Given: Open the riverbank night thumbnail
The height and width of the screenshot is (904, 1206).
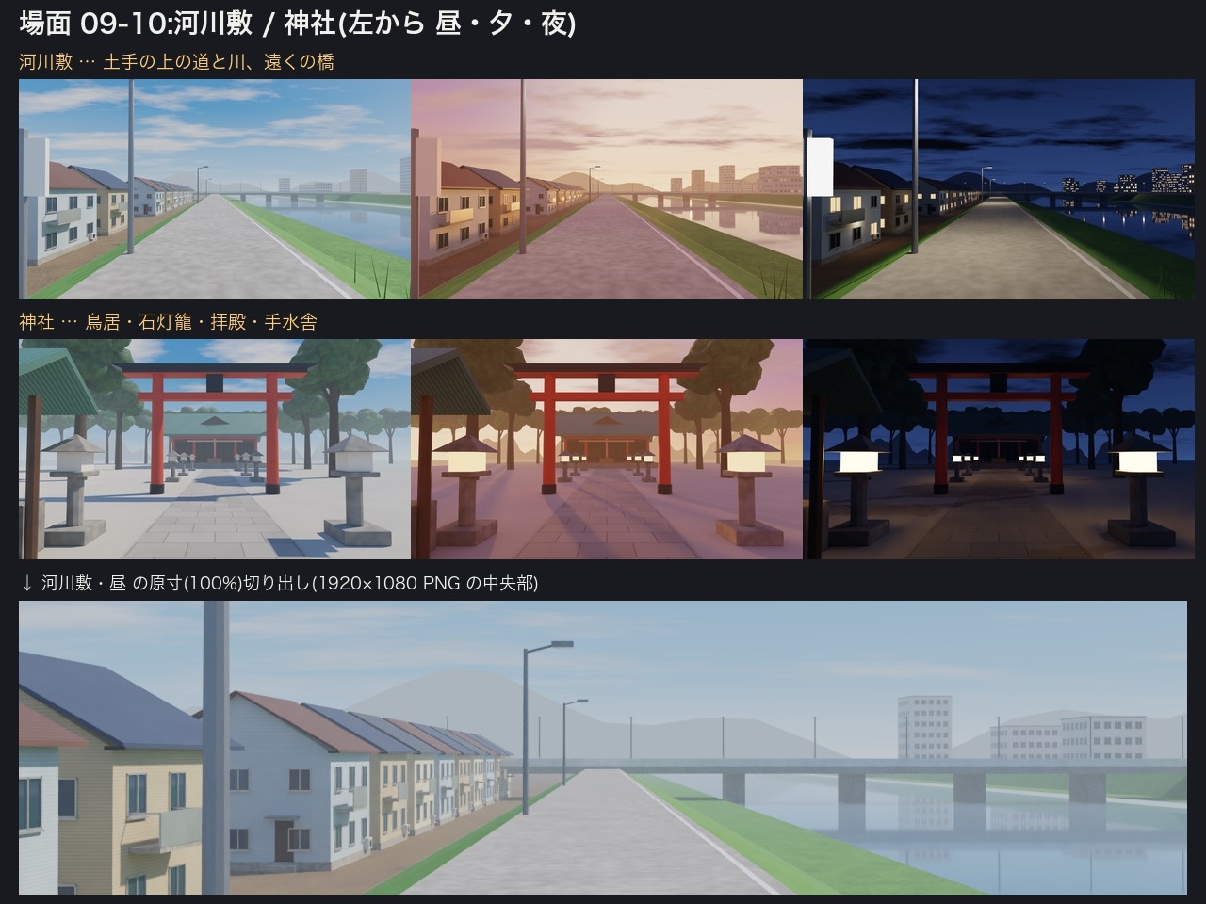Looking at the screenshot, I should (x=999, y=189).
